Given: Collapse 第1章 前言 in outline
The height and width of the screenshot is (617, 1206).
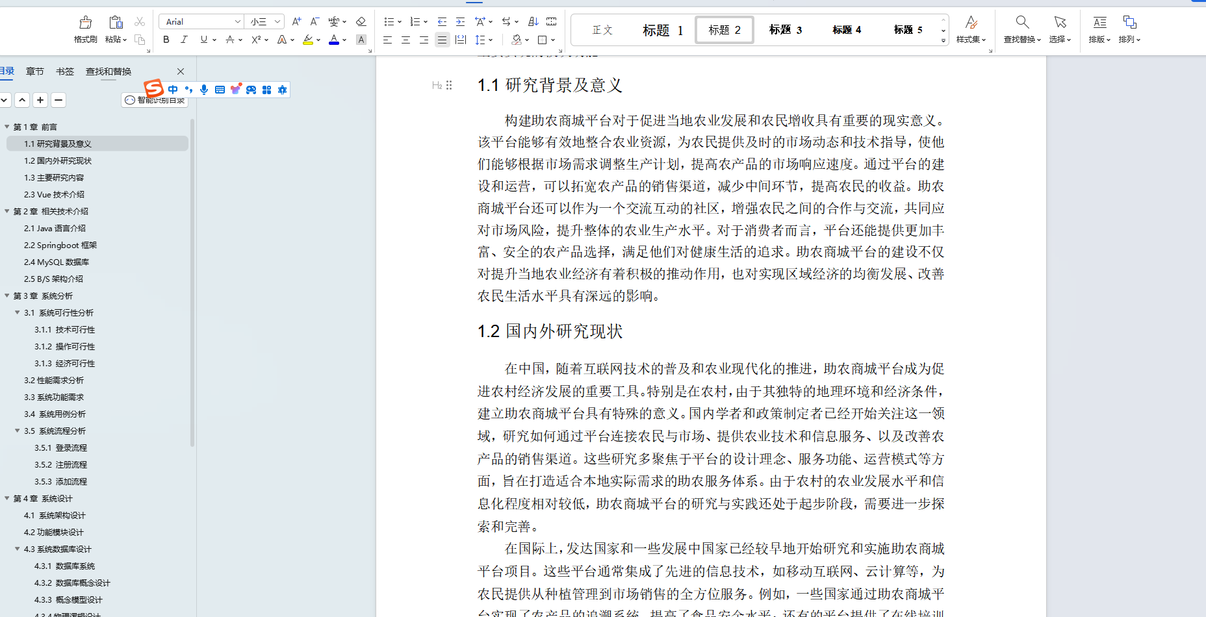Looking at the screenshot, I should (7, 127).
